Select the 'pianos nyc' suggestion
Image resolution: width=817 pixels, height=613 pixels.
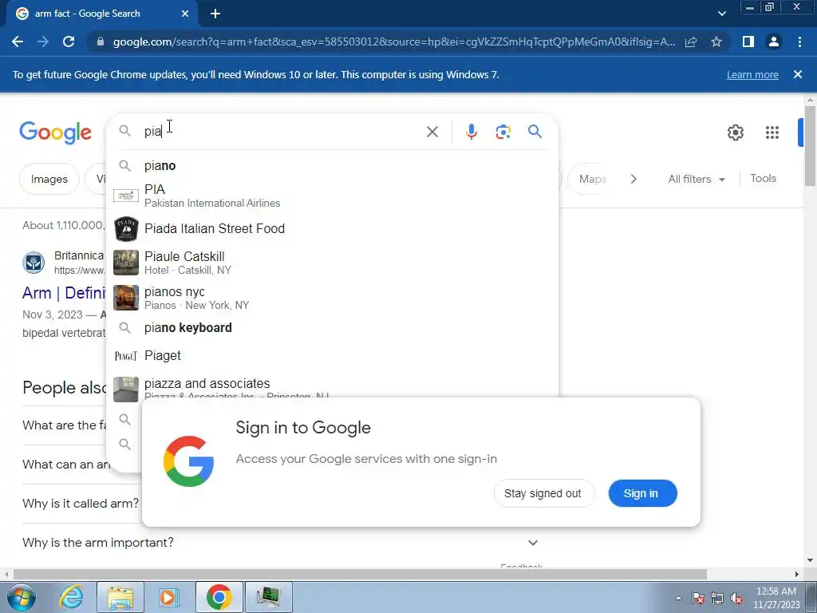click(x=332, y=298)
